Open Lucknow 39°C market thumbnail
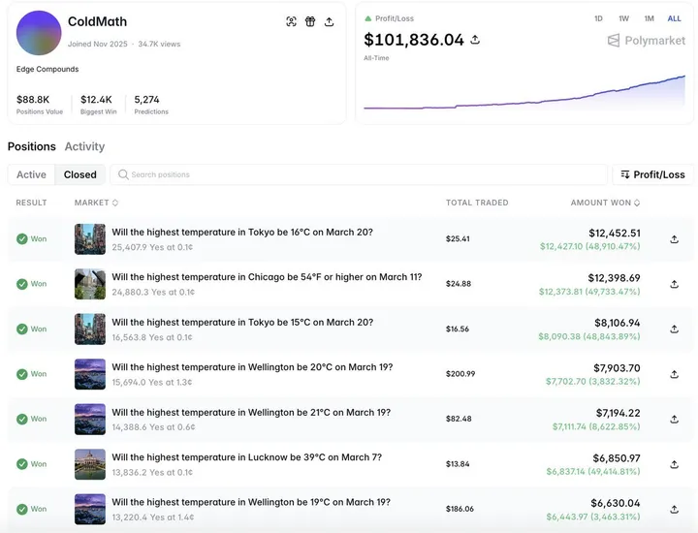This screenshot has height=533, width=698. click(90, 464)
